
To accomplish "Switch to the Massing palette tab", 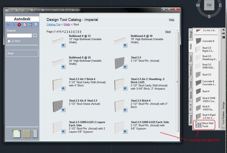I will 191,119.
